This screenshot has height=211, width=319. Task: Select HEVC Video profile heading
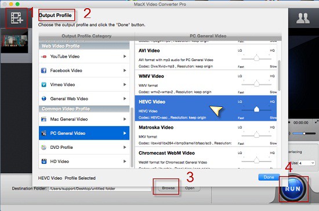pos(152,102)
